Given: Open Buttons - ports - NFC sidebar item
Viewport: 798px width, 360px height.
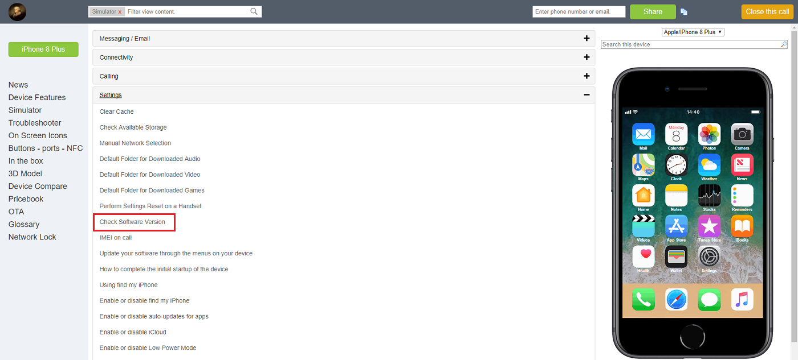Looking at the screenshot, I should tap(46, 148).
